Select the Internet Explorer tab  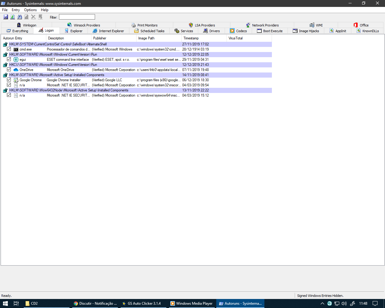[x=108, y=31]
